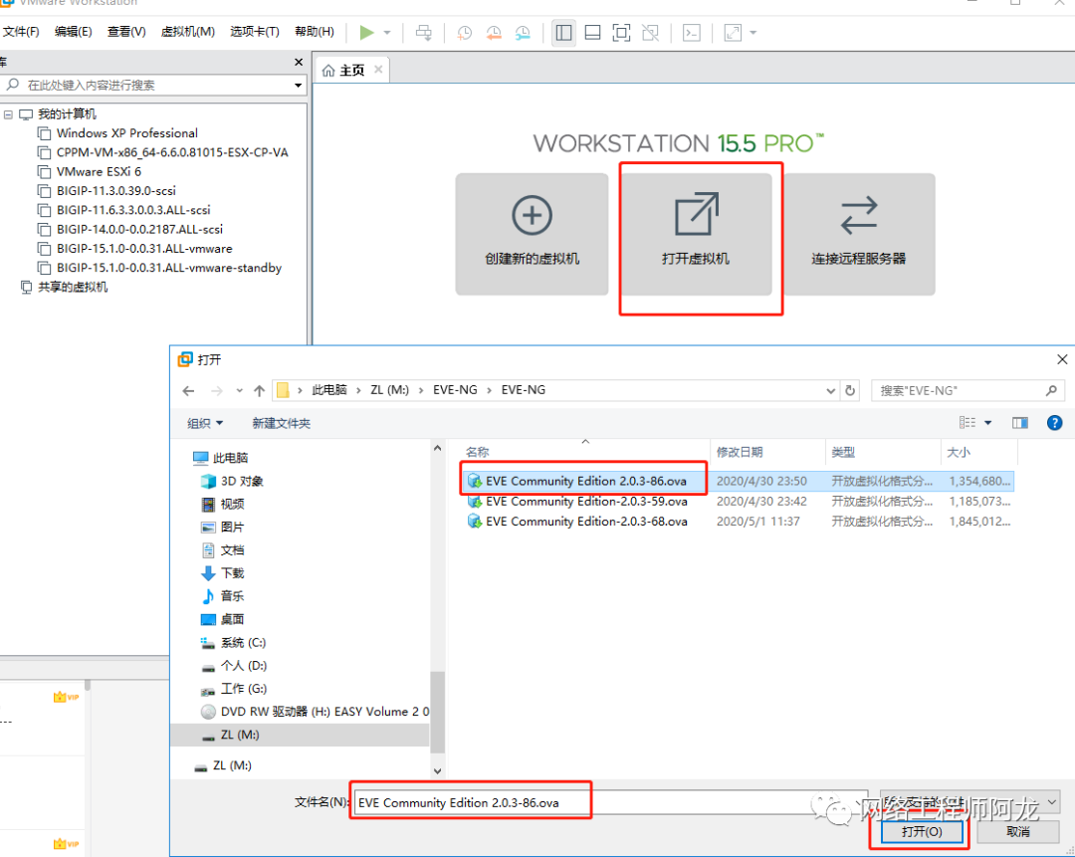Click 创建新的虚拟机 tile
Screen dimensions: 1075x857
[x=532, y=234]
